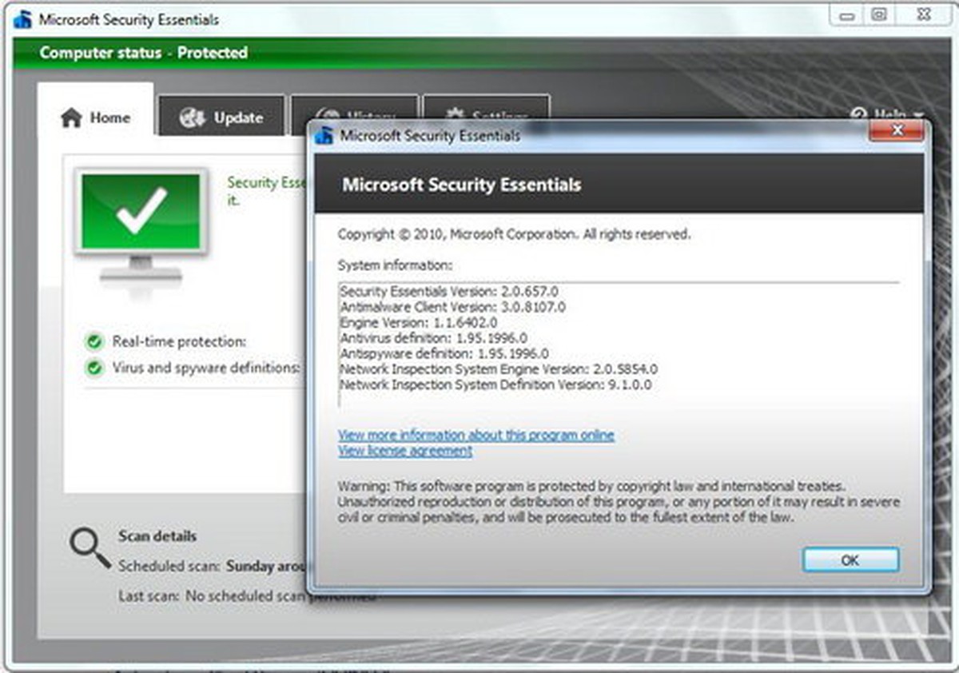Maximize the main Security Essentials window

click(879, 16)
